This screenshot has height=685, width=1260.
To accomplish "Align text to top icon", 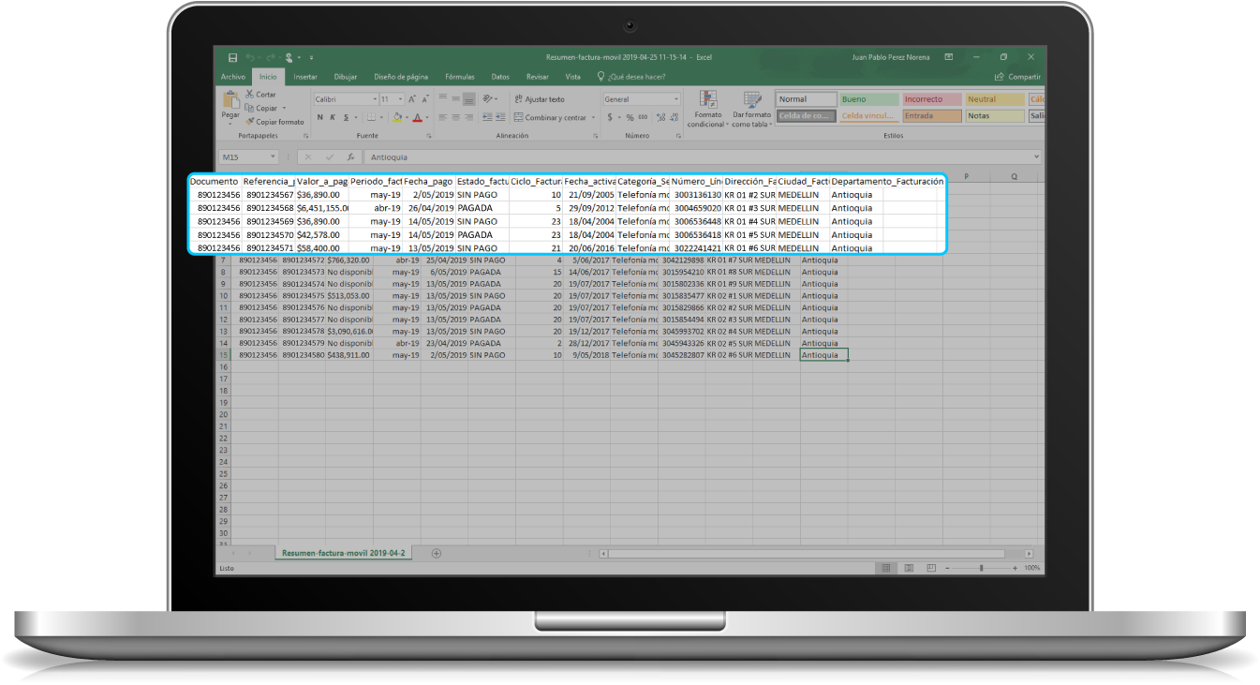I will click(x=443, y=98).
